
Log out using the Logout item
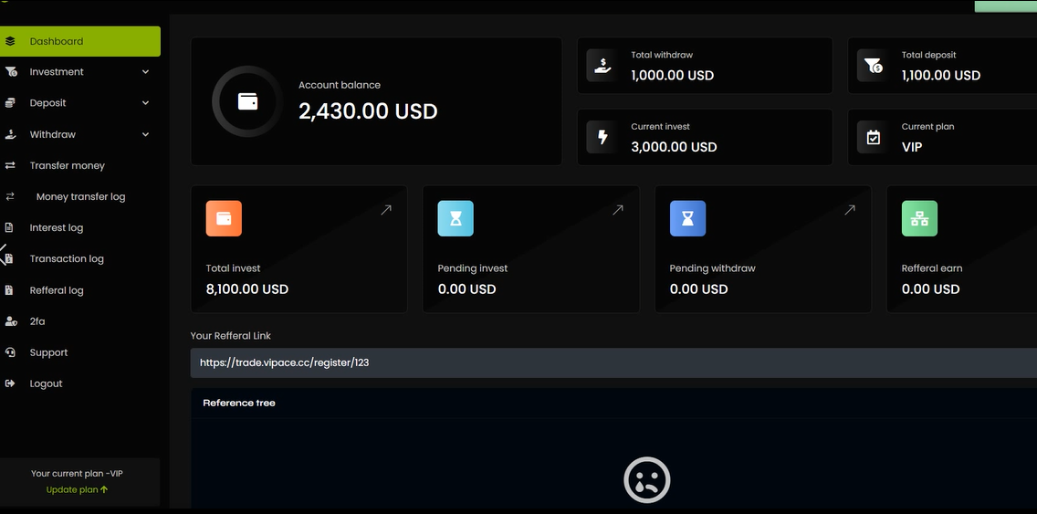pyautogui.click(x=46, y=383)
